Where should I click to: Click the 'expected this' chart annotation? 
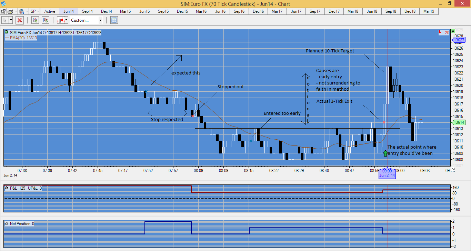point(186,73)
